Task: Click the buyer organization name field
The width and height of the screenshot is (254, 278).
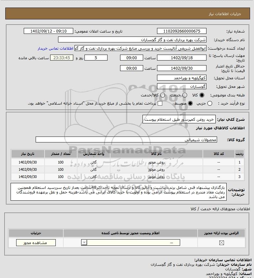Action: [132, 39]
